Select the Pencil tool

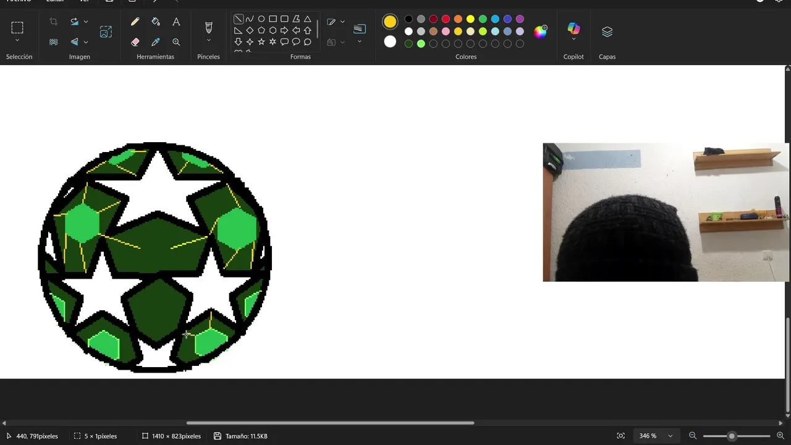tap(135, 22)
